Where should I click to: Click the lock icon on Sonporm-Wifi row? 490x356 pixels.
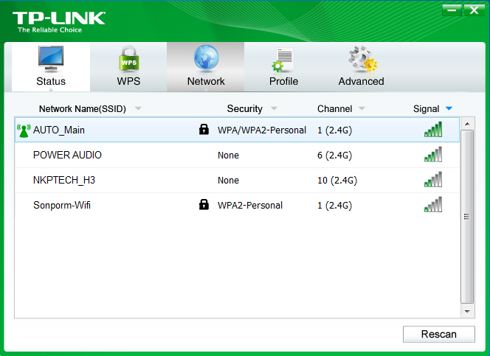point(204,204)
